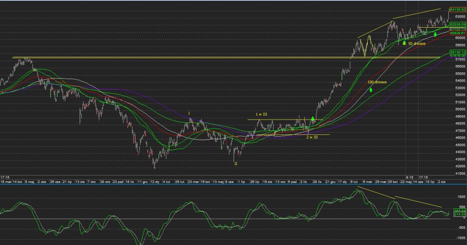The image size is (467, 245).
Task: Click the green arrow under the 62039.09 price tag
Action: pos(435,34)
